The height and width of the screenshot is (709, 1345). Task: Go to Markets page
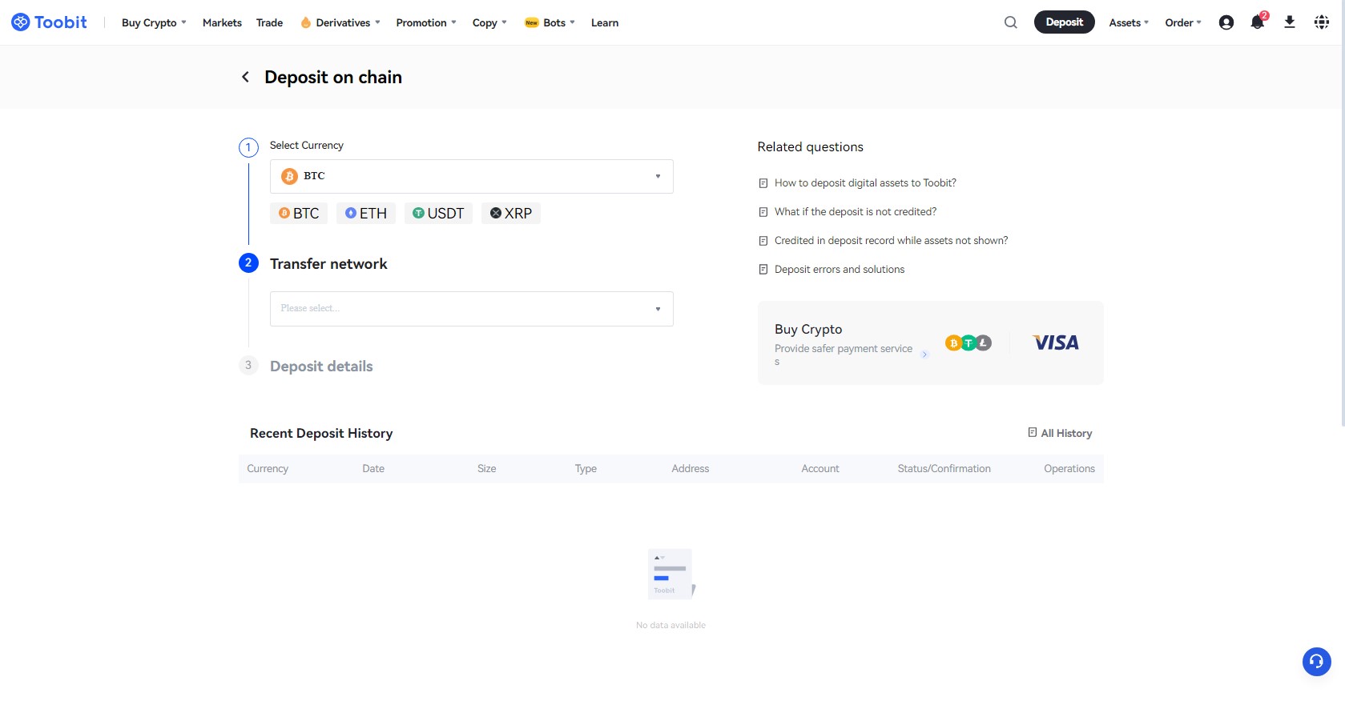222,22
